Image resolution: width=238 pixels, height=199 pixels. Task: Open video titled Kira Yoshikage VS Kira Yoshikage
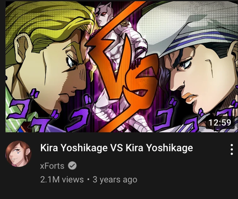click(116, 148)
